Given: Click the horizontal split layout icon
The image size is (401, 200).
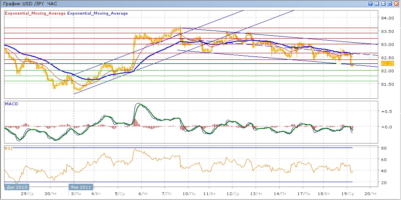Looking at the screenshot, I should tap(383, 3).
